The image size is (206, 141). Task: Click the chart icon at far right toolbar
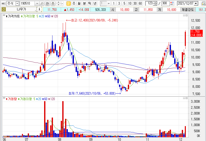coord(203,4)
